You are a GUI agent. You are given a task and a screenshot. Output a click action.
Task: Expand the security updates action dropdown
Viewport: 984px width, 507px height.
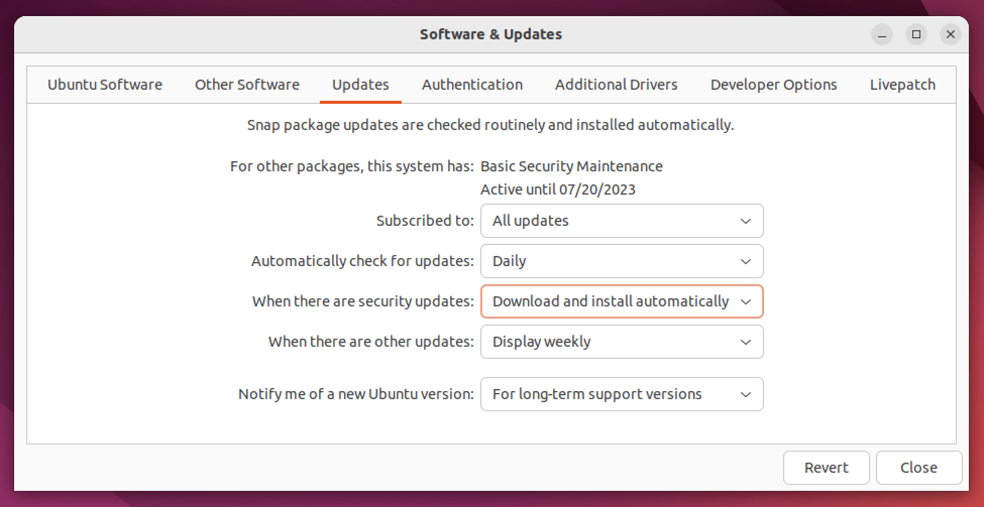tap(621, 301)
